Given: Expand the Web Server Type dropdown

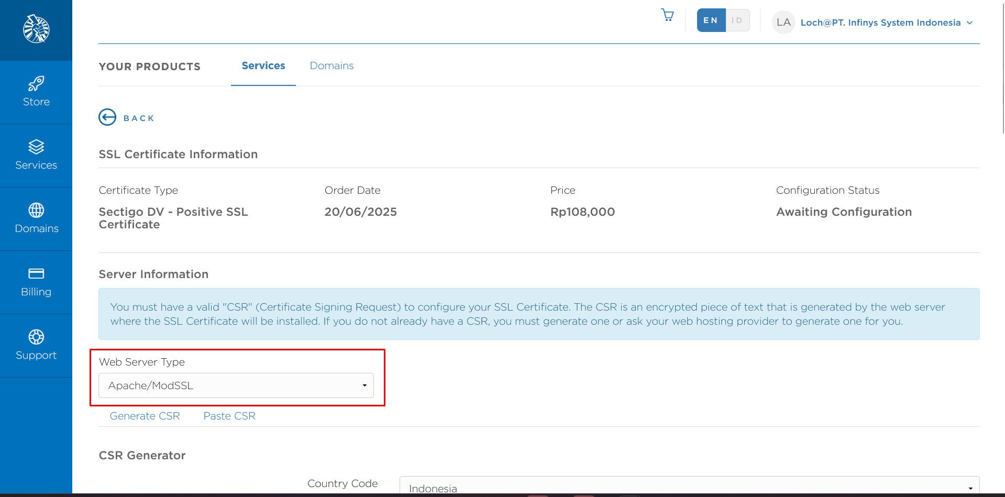Looking at the screenshot, I should point(236,385).
